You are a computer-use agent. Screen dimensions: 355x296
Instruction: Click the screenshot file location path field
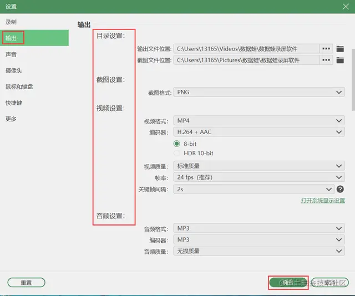tap(246, 60)
